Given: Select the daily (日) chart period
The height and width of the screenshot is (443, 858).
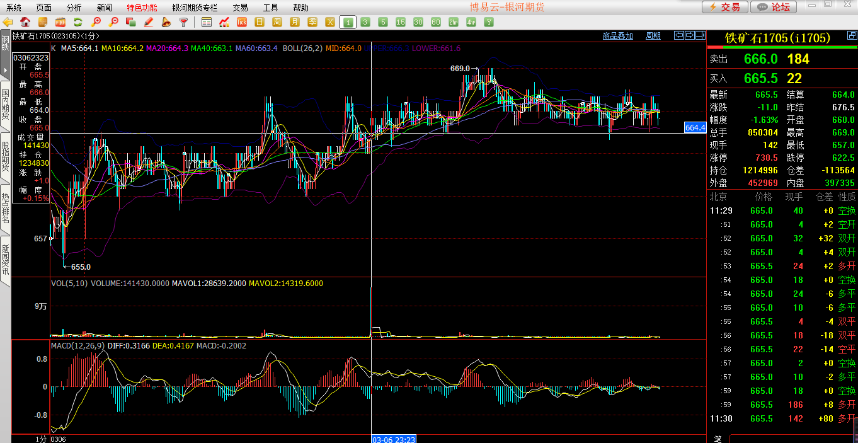Looking at the screenshot, I should (260, 22).
